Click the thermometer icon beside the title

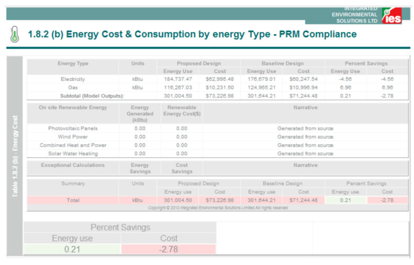14,35
